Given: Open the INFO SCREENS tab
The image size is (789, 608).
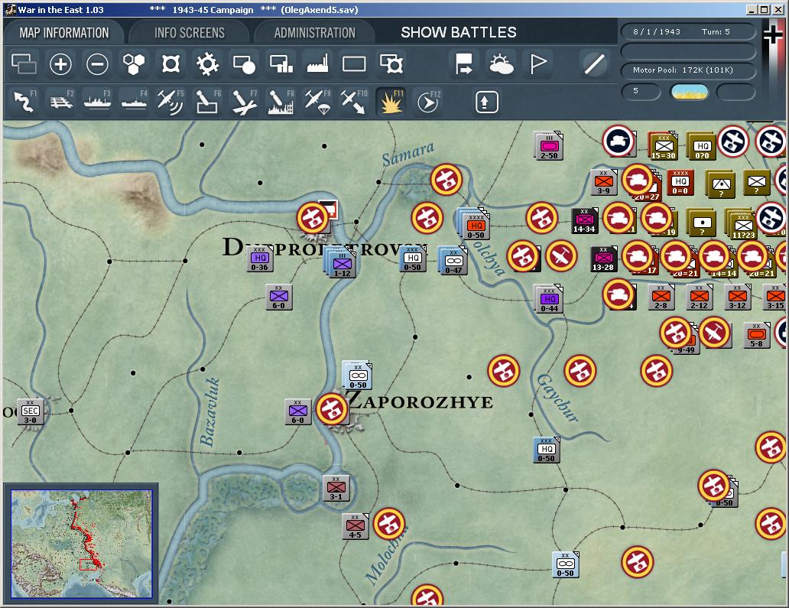Looking at the screenshot, I should tap(189, 33).
